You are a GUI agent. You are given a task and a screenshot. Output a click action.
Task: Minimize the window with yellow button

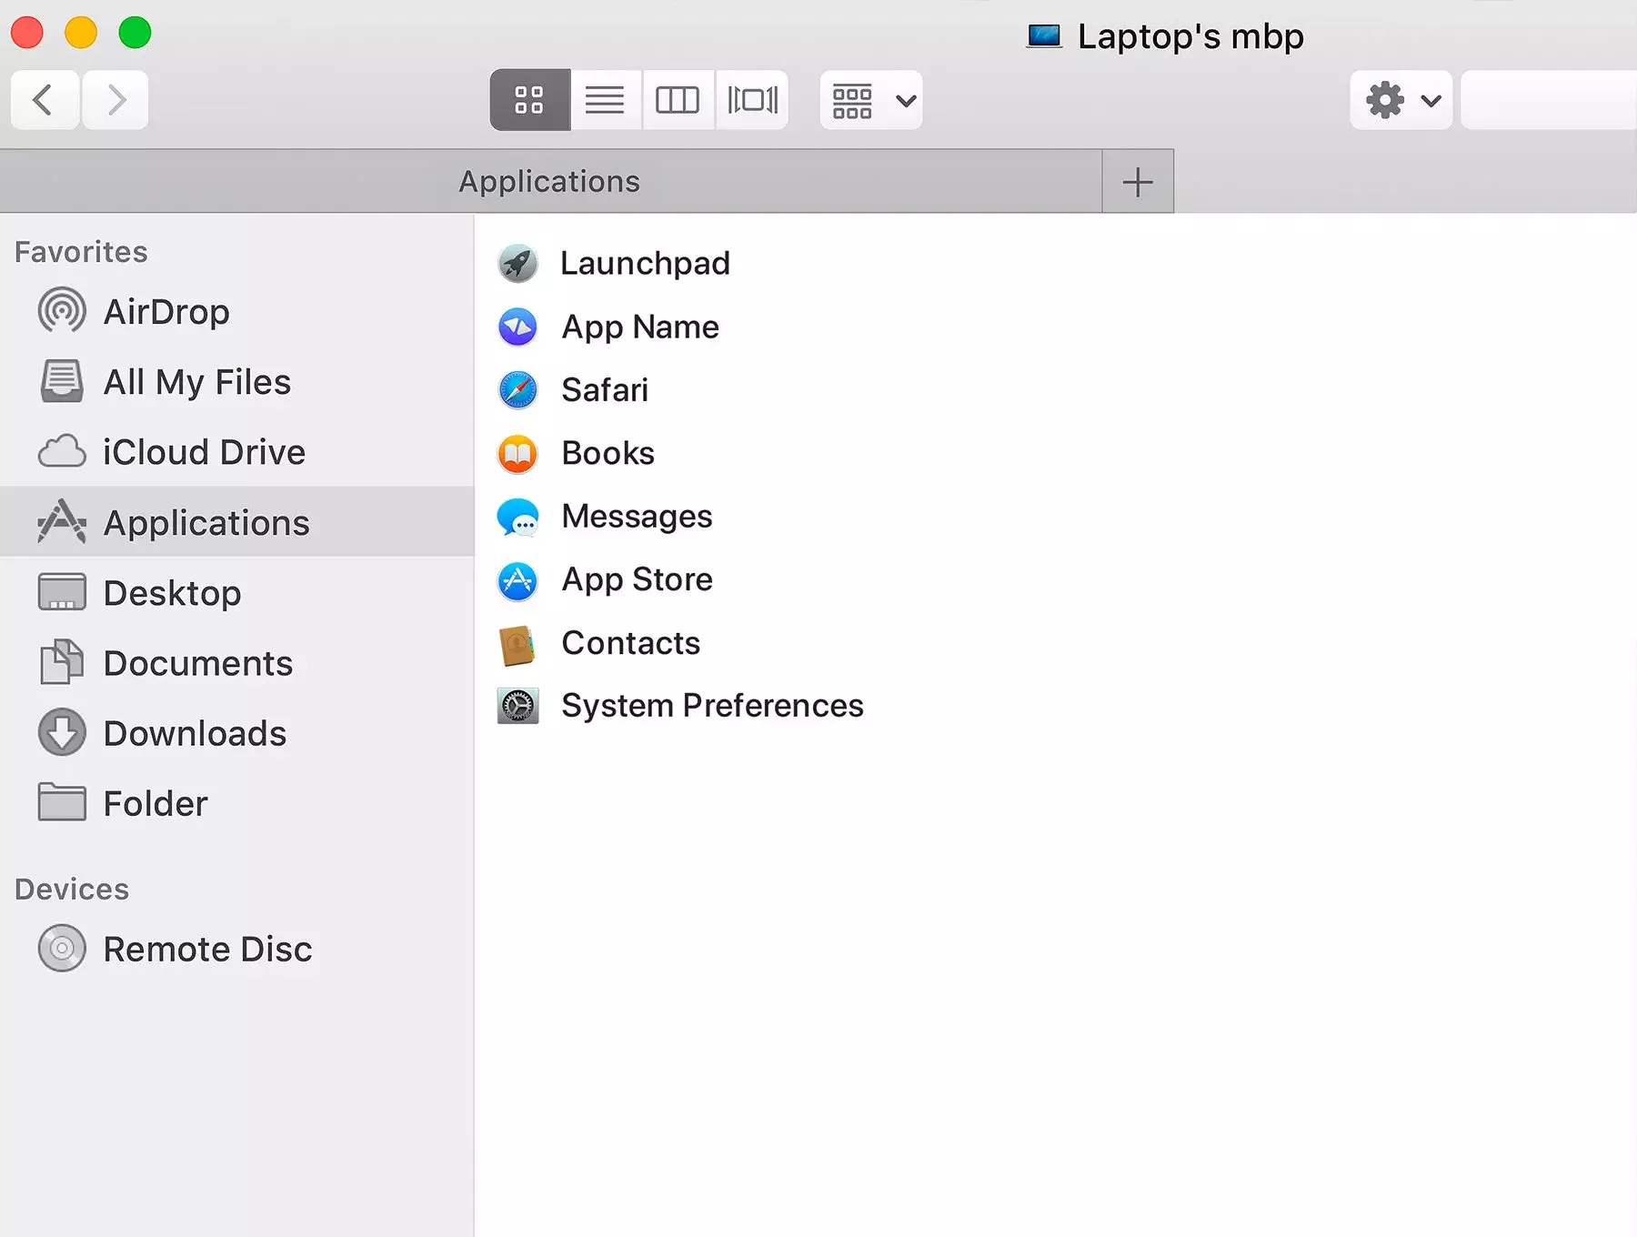point(81,33)
